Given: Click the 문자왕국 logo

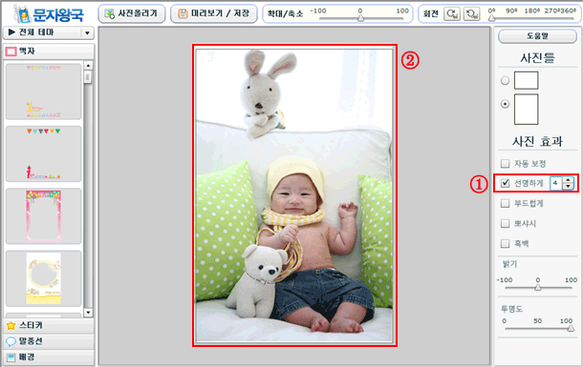Looking at the screenshot, I should 49,14.
